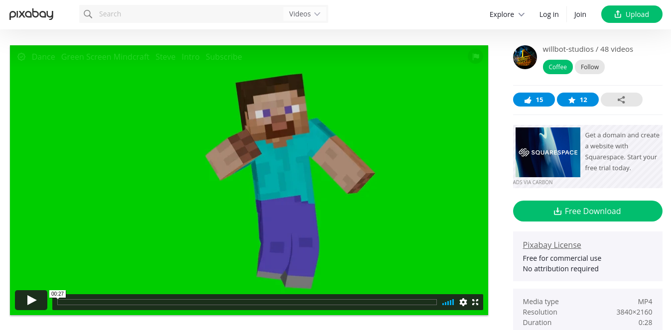Open the Intro tag

point(191,57)
